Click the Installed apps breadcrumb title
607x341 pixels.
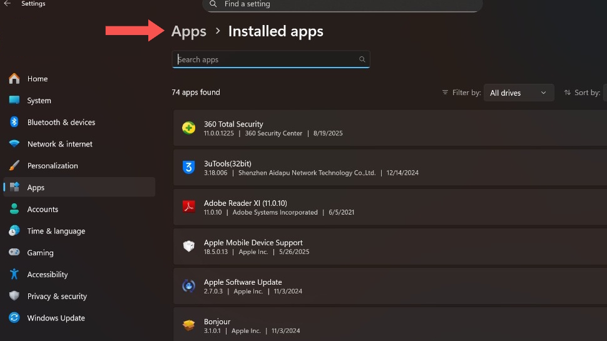pos(275,31)
